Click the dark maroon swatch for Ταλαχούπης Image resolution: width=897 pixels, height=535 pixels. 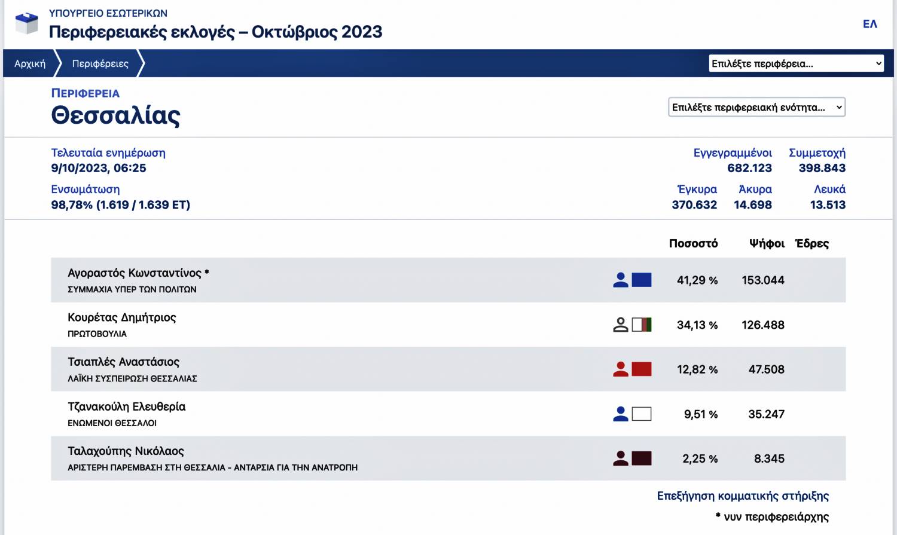tap(642, 458)
